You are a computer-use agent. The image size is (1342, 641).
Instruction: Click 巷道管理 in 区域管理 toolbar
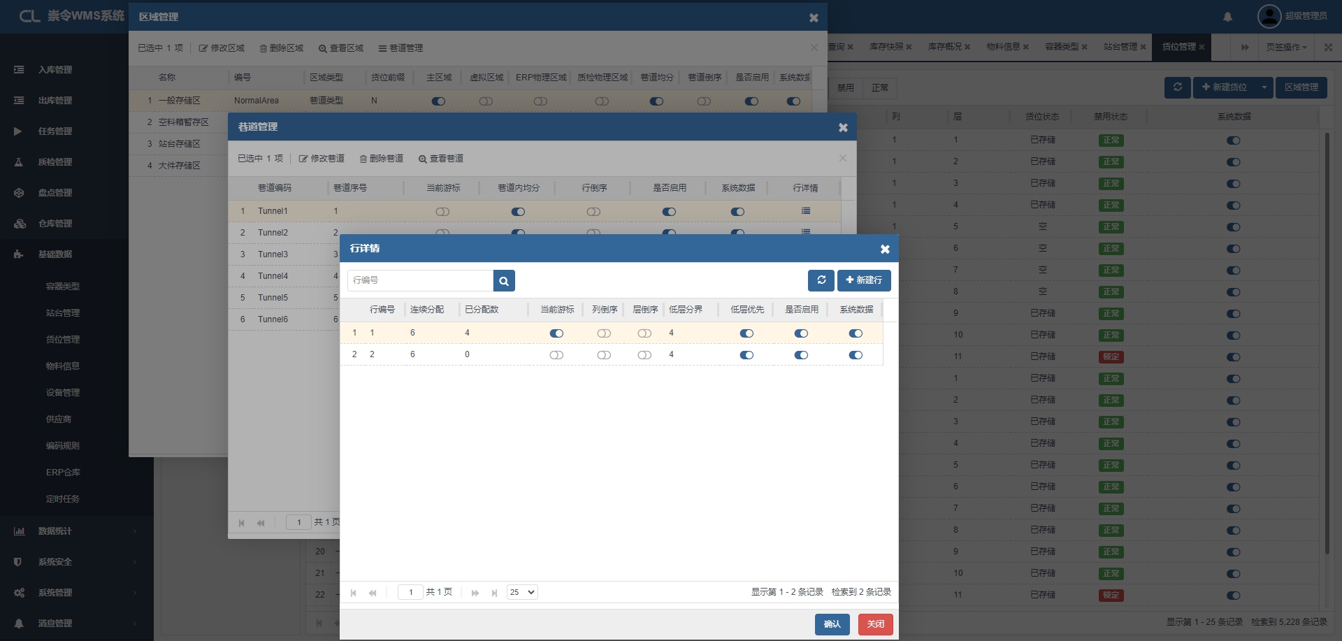(x=401, y=48)
